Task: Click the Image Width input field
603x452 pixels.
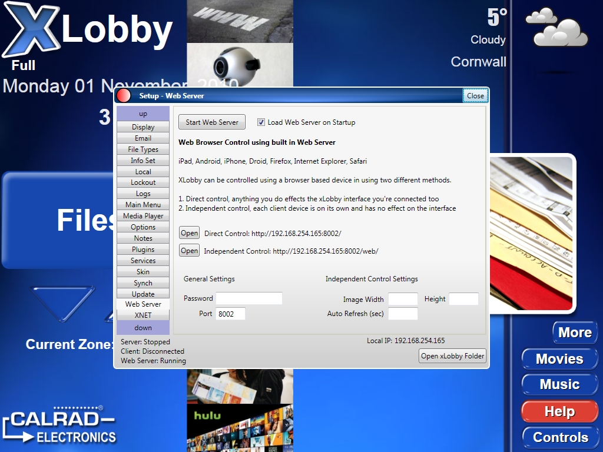Action: (403, 299)
